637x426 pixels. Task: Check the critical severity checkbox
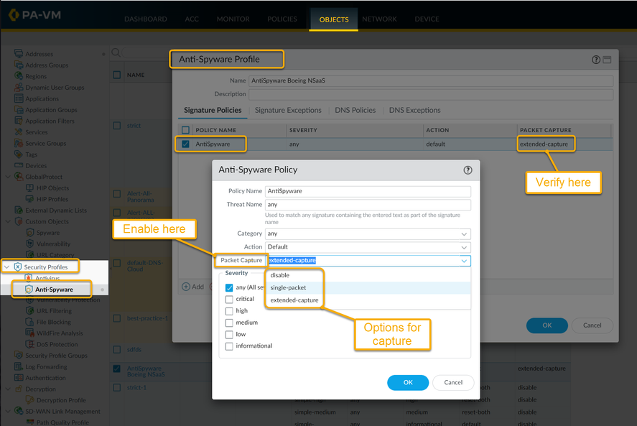229,299
